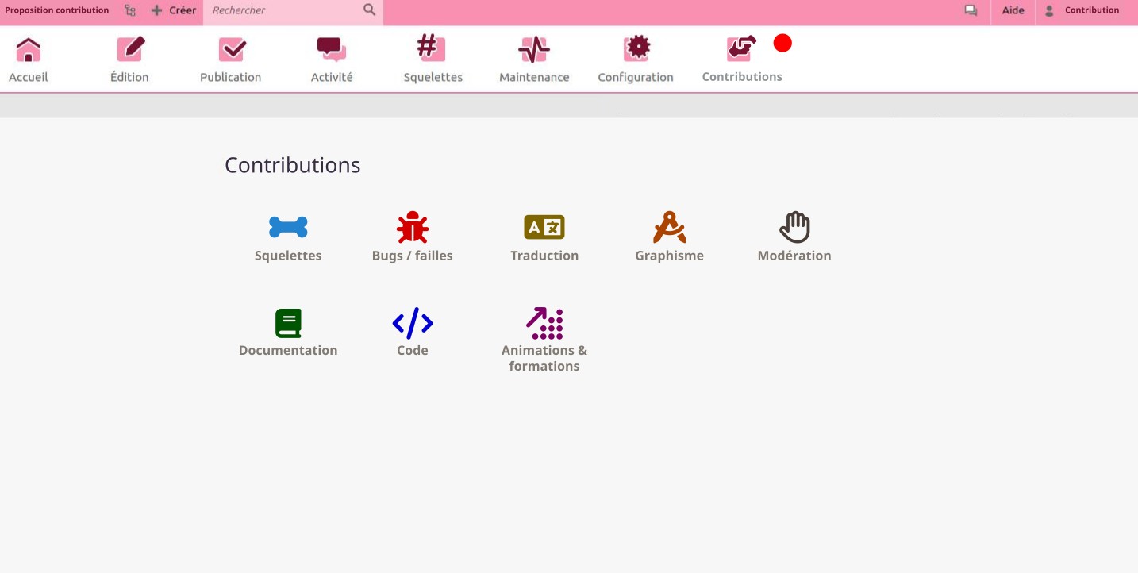The height and width of the screenshot is (573, 1138).
Task: Open the Traduction language icon
Action: pyautogui.click(x=544, y=228)
